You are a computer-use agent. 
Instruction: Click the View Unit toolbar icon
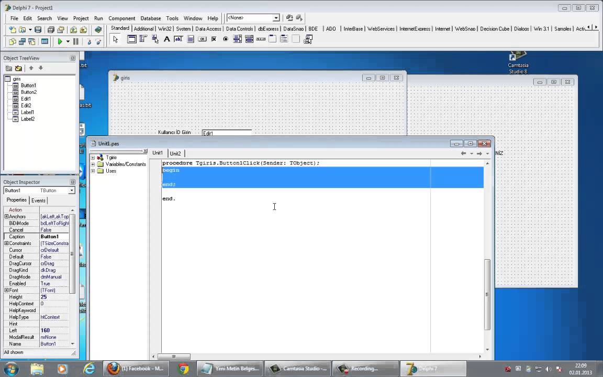point(13,41)
